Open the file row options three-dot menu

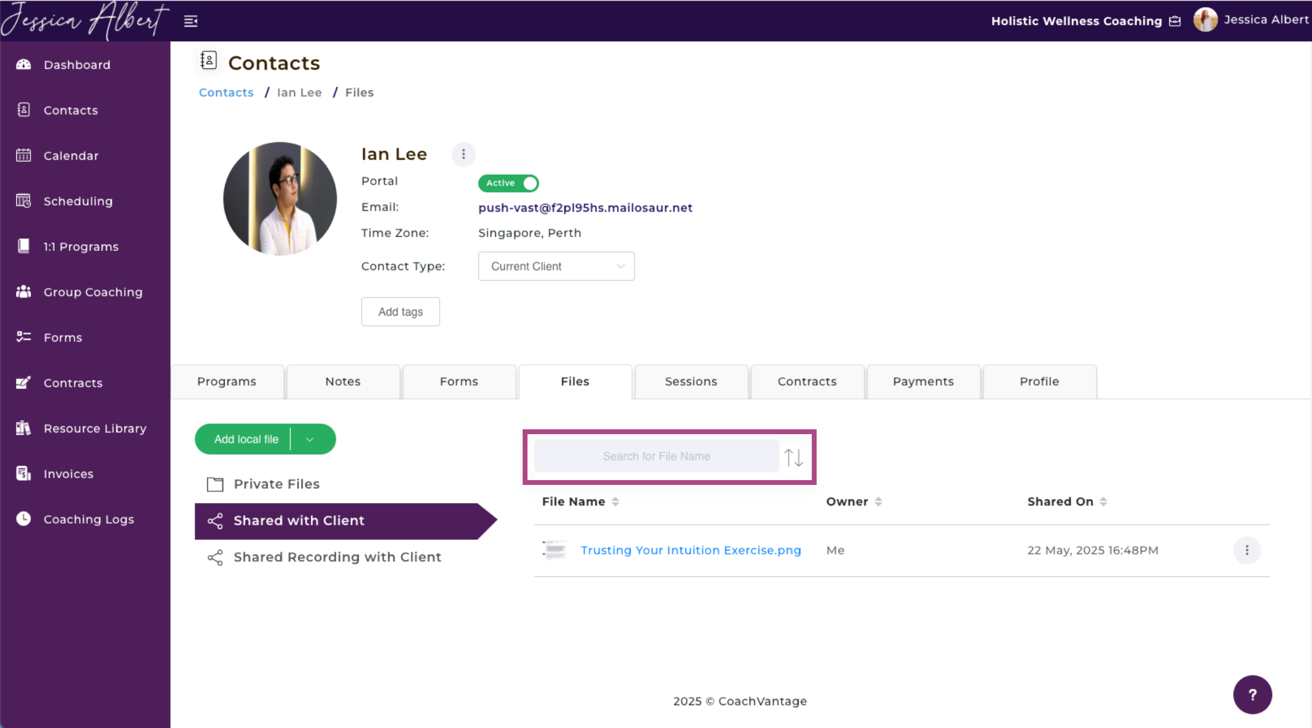pos(1247,550)
